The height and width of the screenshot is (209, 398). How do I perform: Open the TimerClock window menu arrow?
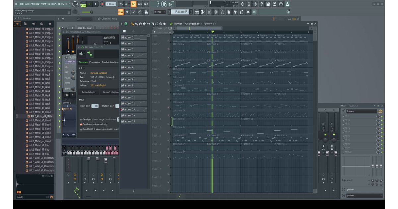[64, 32]
